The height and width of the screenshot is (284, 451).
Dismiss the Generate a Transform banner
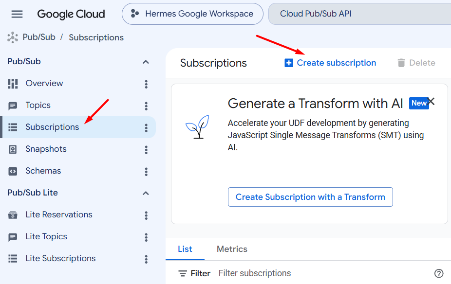[431, 101]
